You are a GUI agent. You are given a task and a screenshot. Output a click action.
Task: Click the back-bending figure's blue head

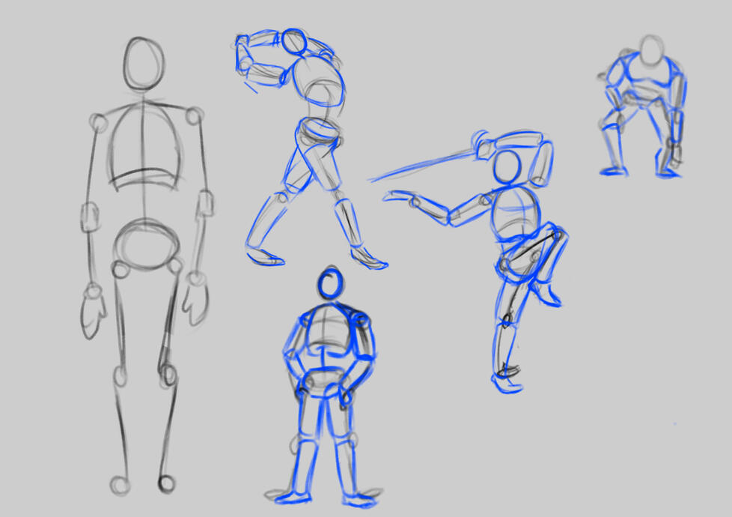[x=295, y=41]
